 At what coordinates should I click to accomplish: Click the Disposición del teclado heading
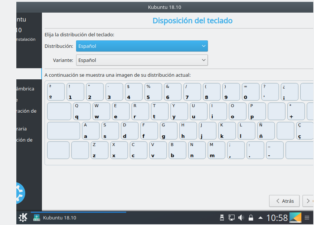192,21
